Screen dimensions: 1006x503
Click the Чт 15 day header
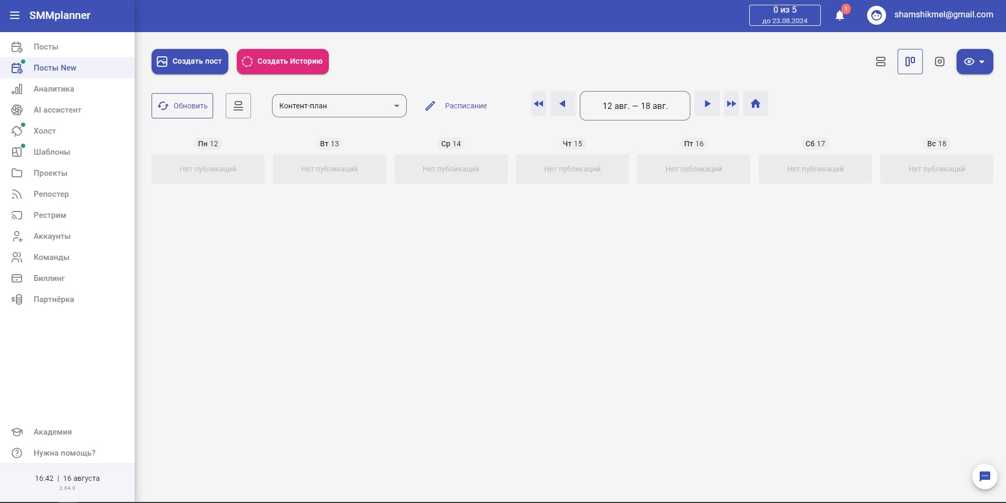click(x=572, y=144)
